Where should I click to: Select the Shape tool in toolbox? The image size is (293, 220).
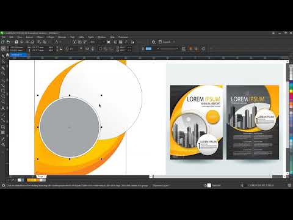coord(3,62)
